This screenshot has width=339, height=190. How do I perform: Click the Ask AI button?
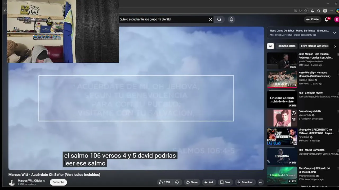click(x=208, y=182)
